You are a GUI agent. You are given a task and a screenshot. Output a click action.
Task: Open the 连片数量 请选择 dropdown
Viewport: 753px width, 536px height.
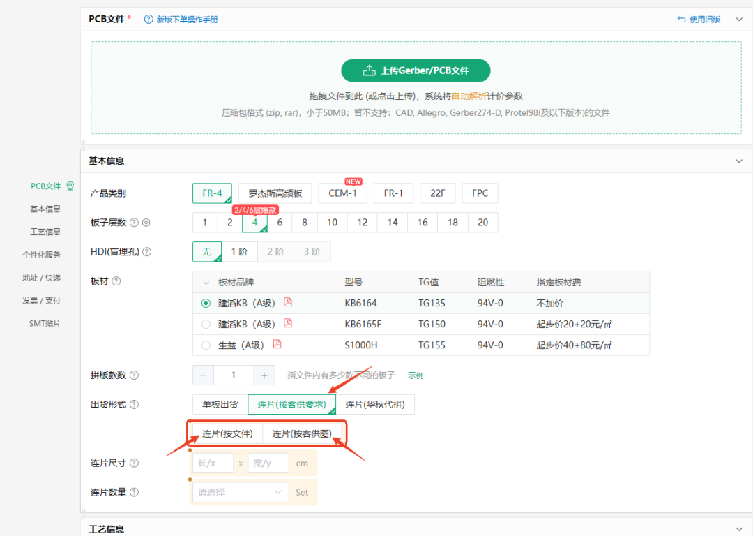coord(241,492)
